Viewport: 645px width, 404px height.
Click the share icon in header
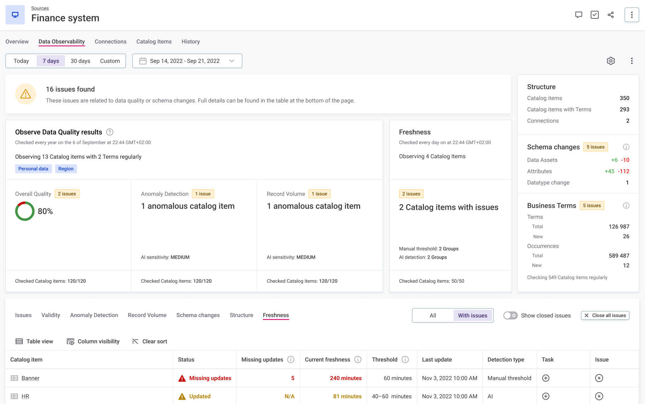[611, 15]
